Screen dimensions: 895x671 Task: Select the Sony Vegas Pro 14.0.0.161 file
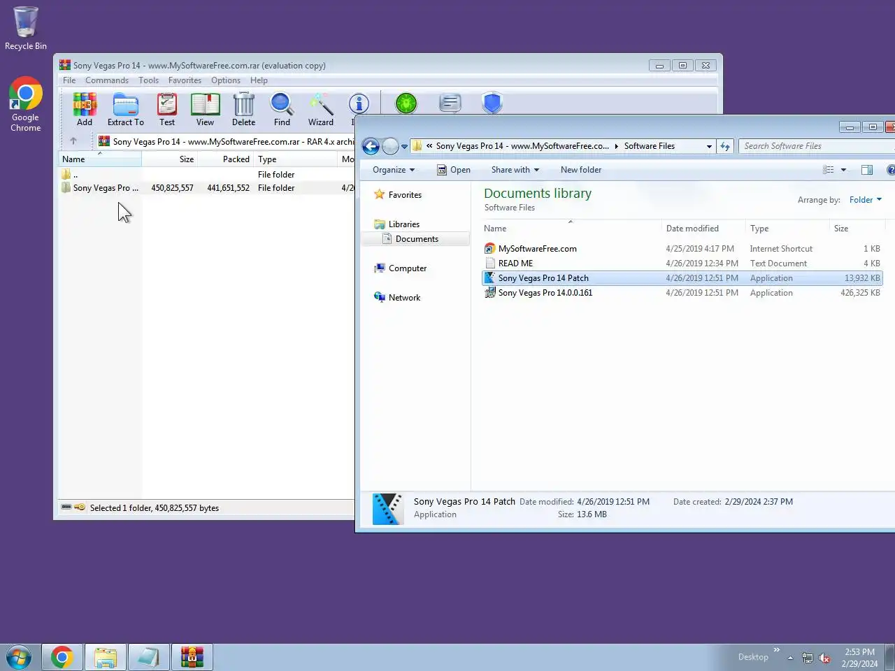(682, 293)
